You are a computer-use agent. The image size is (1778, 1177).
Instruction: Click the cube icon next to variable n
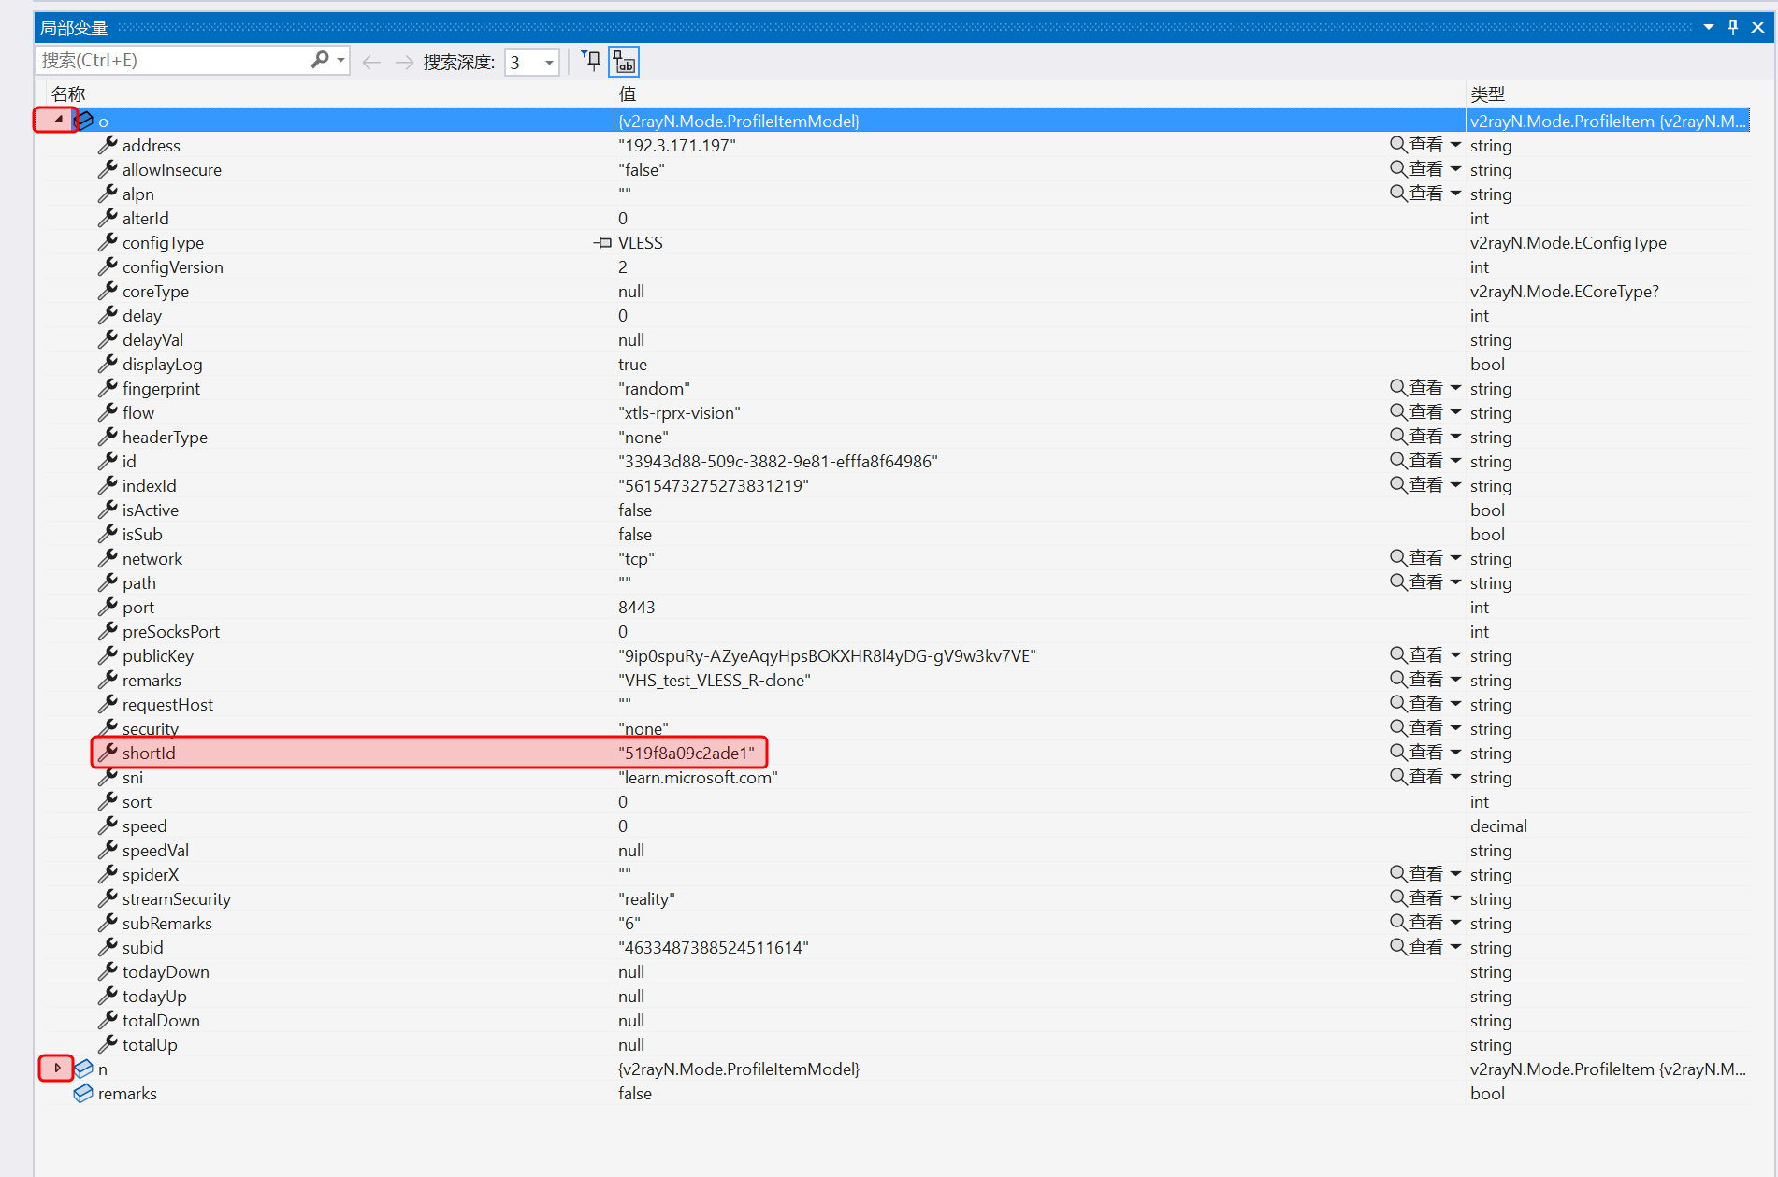tap(84, 1069)
